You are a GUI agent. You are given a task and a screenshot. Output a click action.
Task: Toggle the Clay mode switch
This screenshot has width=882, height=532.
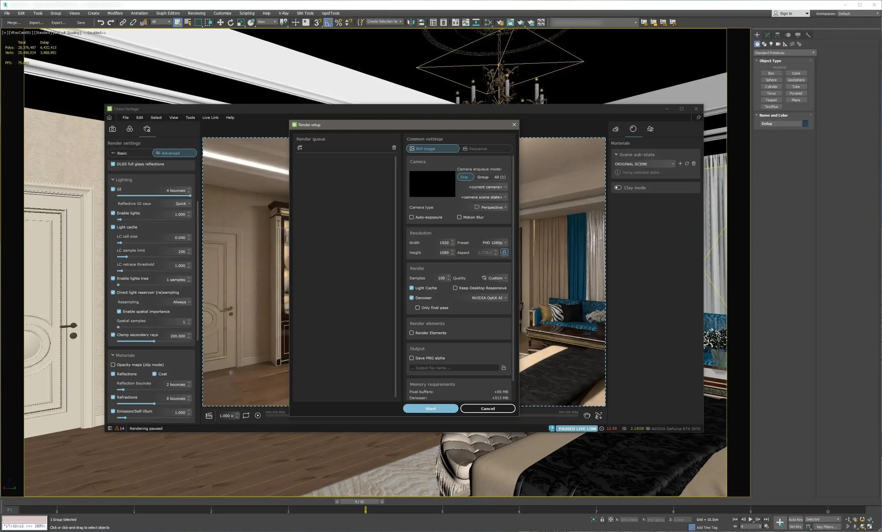pyautogui.click(x=618, y=187)
